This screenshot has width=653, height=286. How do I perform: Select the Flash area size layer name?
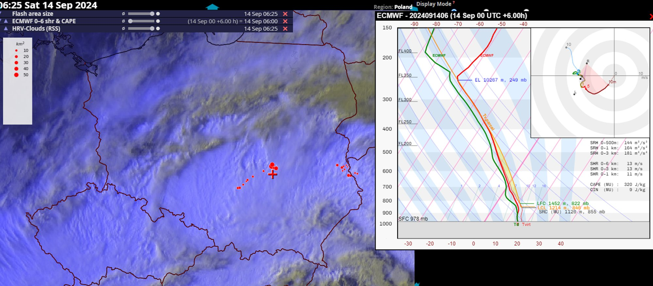[x=33, y=14]
